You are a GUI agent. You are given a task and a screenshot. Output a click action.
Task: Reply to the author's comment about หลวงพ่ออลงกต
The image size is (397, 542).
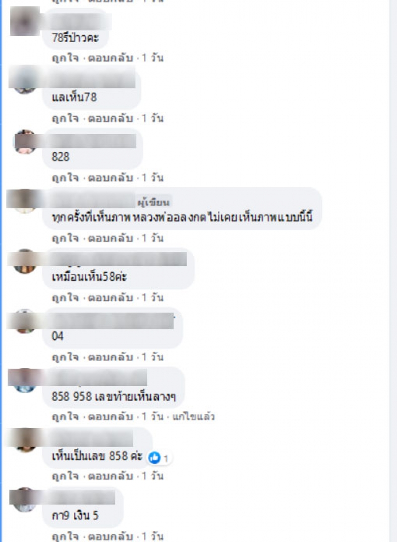pos(111,238)
